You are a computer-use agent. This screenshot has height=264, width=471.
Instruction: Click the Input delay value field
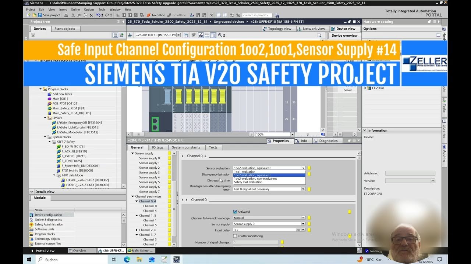(265, 230)
